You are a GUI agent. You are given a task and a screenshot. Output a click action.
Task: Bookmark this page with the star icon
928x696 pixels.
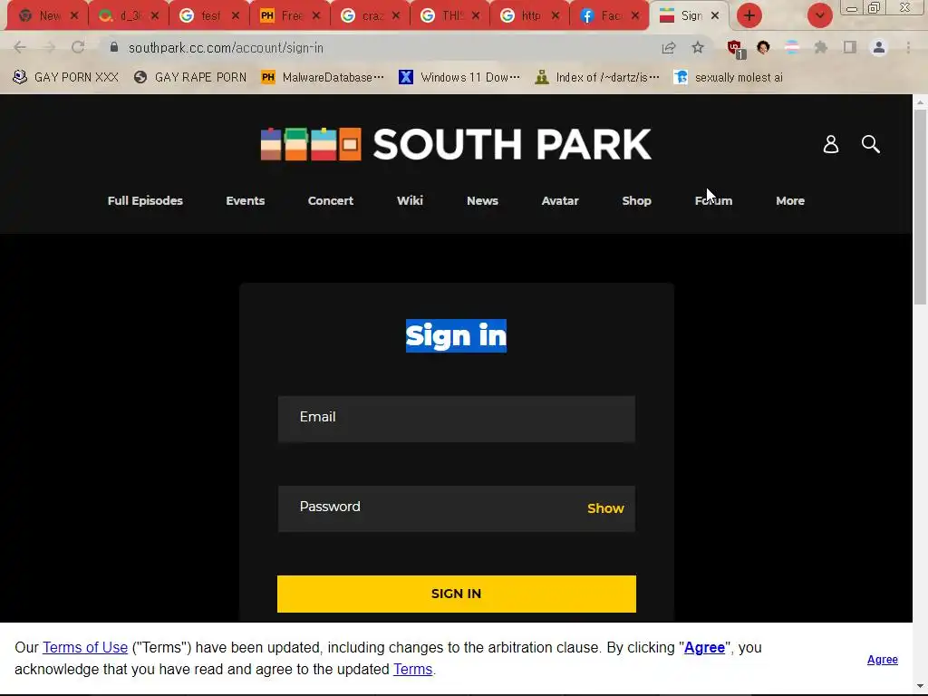click(x=698, y=47)
